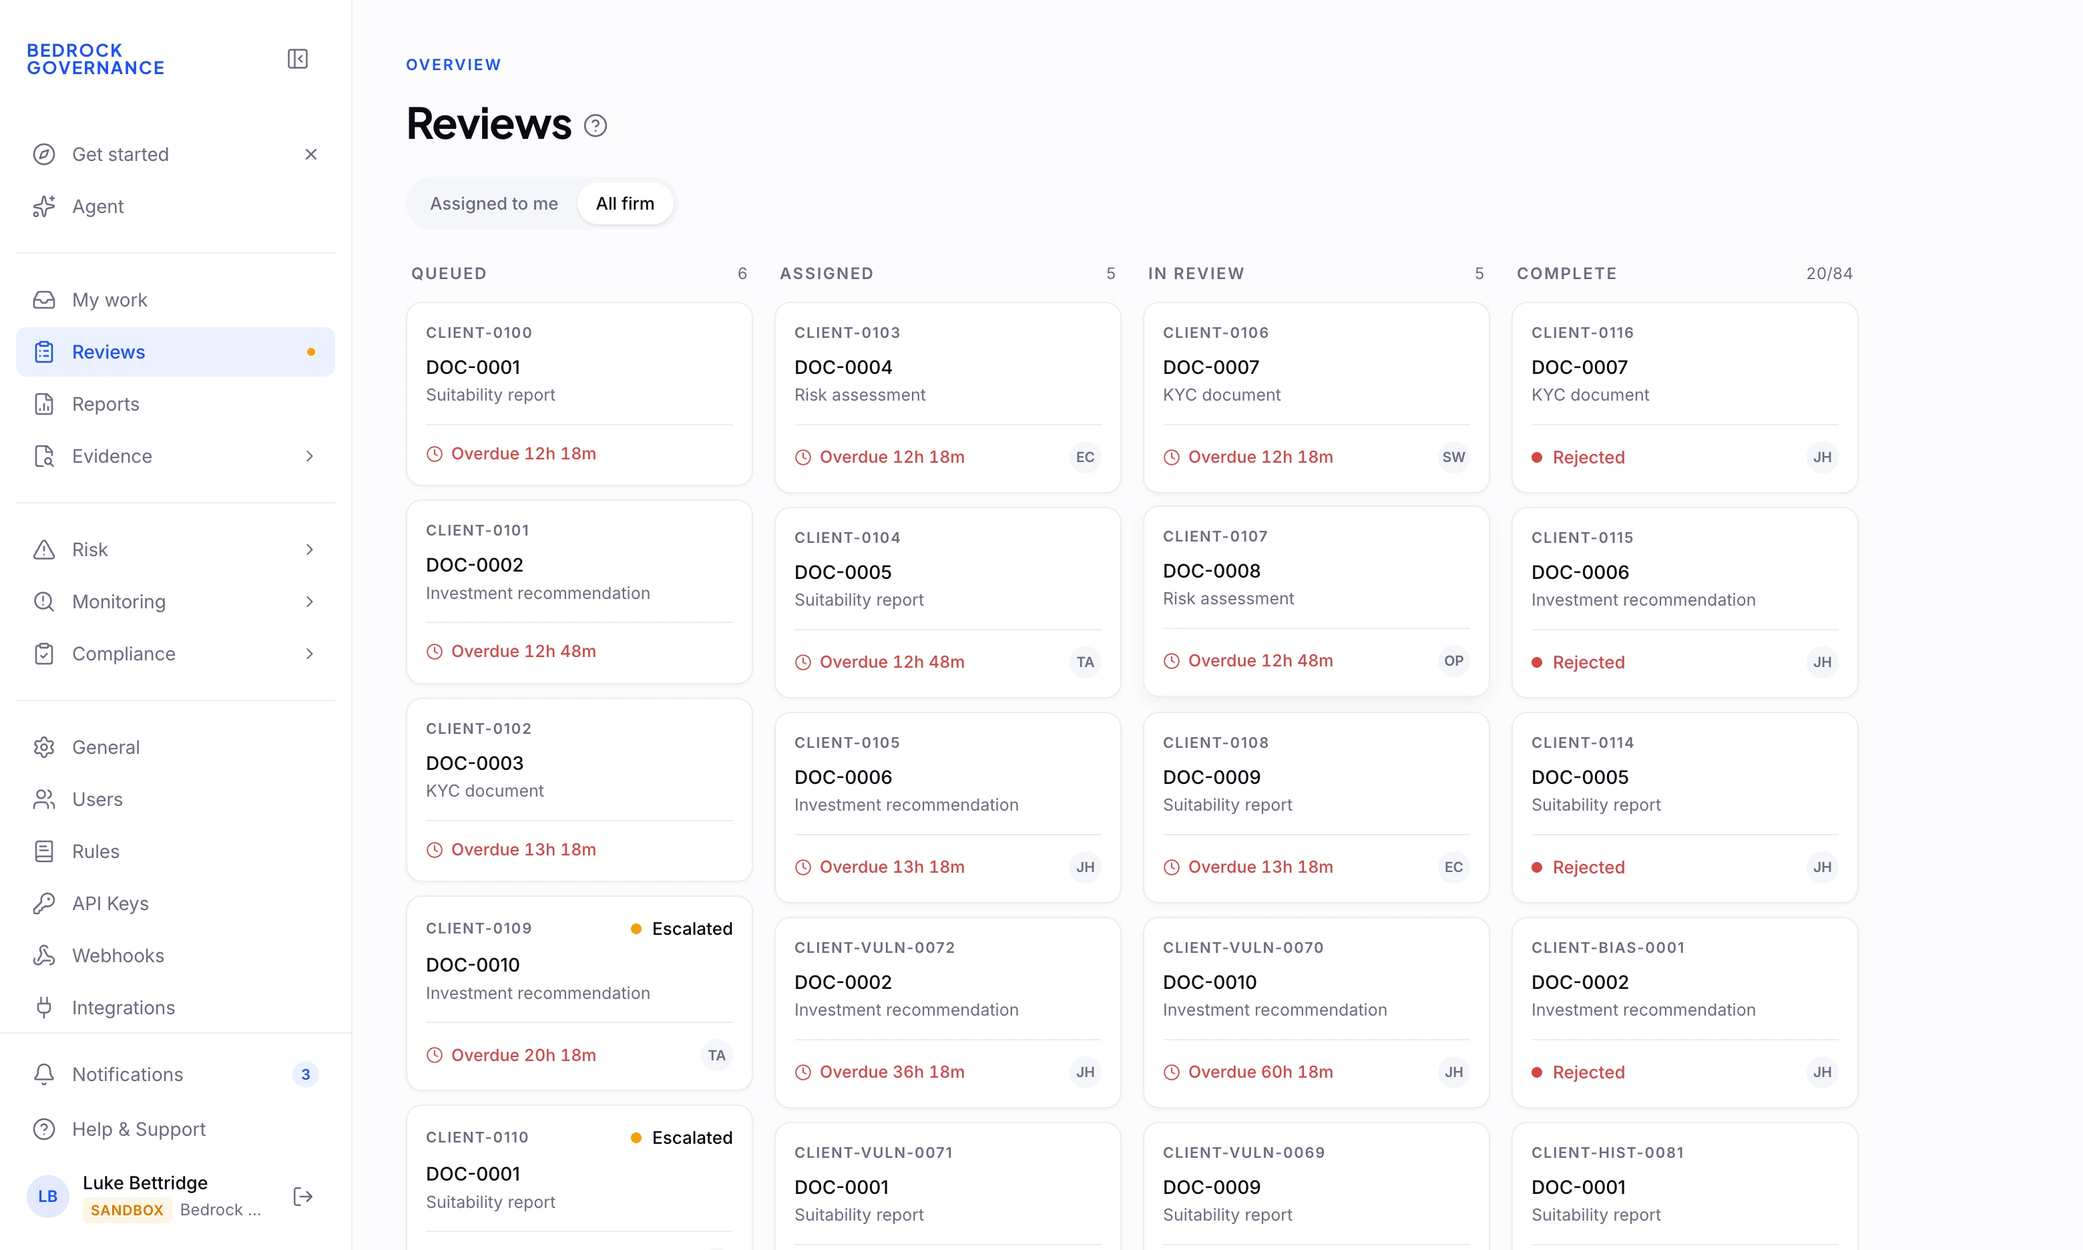Expand the Compliance submenu chevron
The image size is (2083, 1250).
click(310, 654)
